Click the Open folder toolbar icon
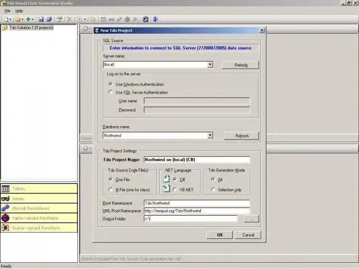Image resolution: width=359 pixels, height=269 pixels. 18,20
